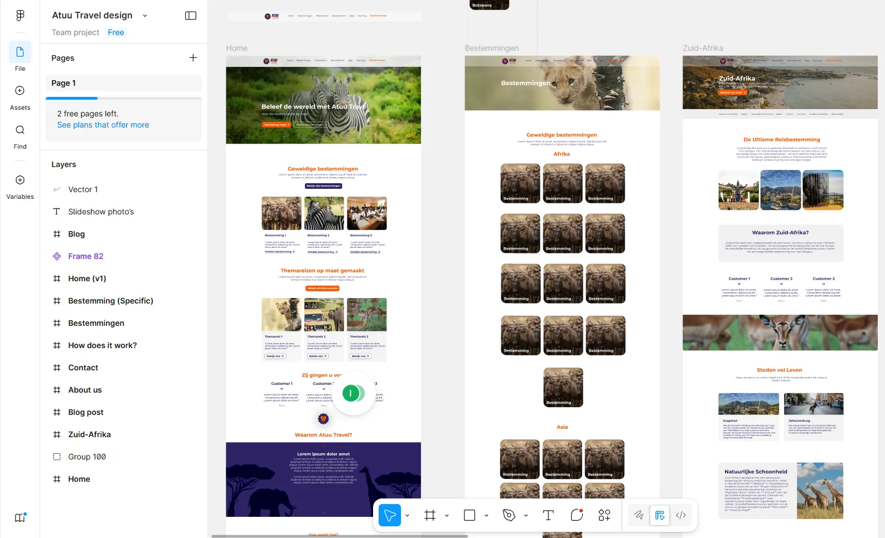Select the Frame tool in toolbar
The height and width of the screenshot is (538, 885).
430,515
